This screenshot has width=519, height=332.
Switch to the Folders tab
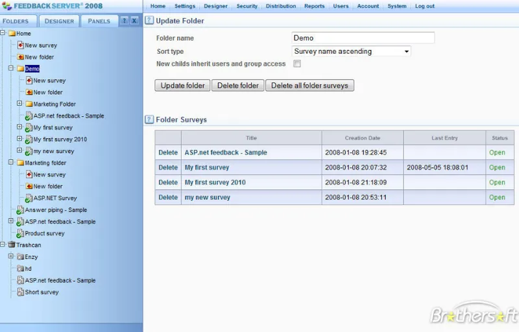18,21
